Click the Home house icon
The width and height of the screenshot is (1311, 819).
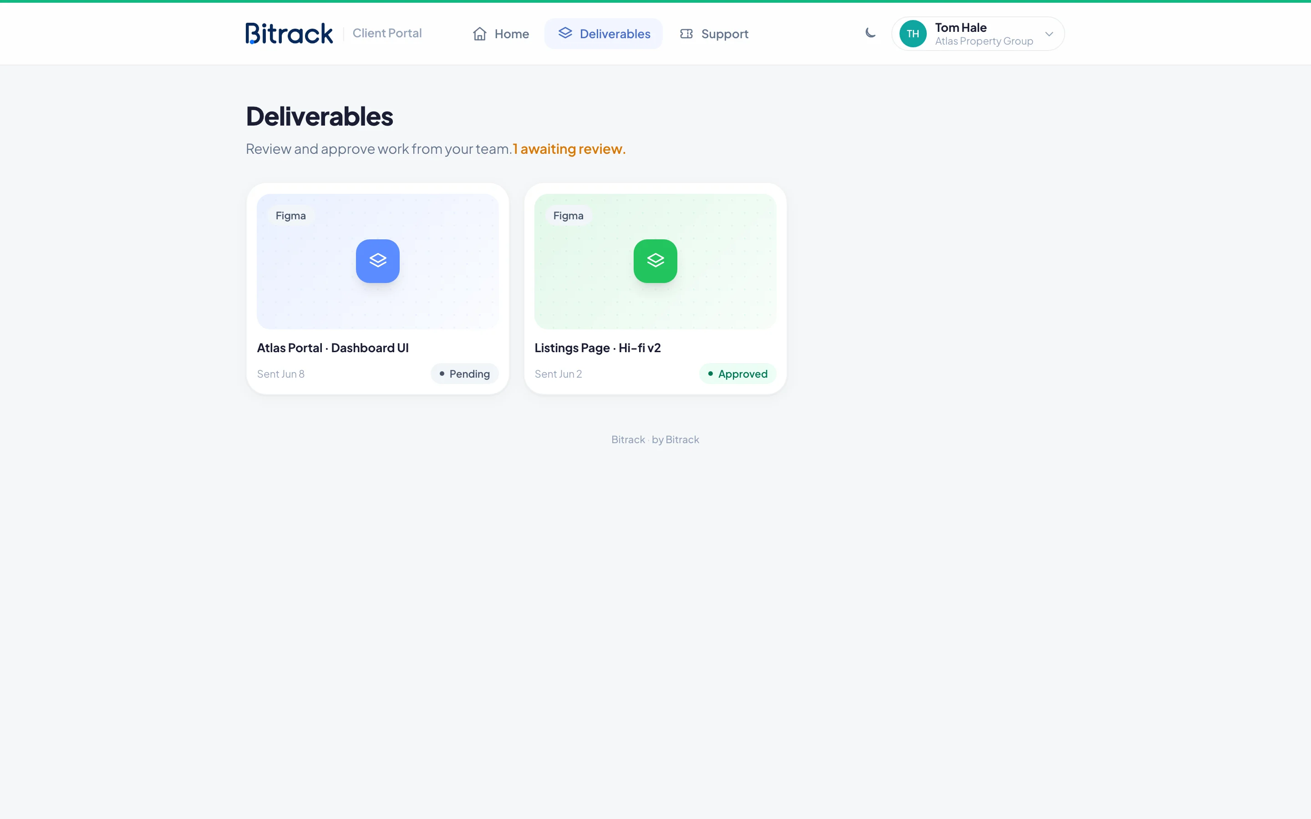tap(479, 34)
